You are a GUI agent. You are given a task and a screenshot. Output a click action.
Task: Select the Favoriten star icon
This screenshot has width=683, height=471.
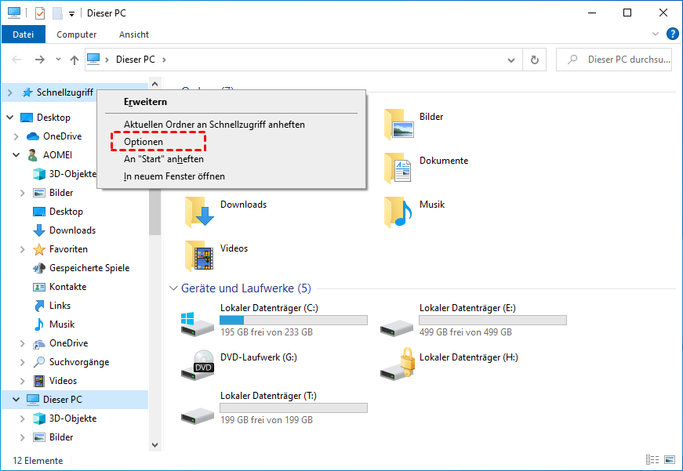(x=39, y=249)
